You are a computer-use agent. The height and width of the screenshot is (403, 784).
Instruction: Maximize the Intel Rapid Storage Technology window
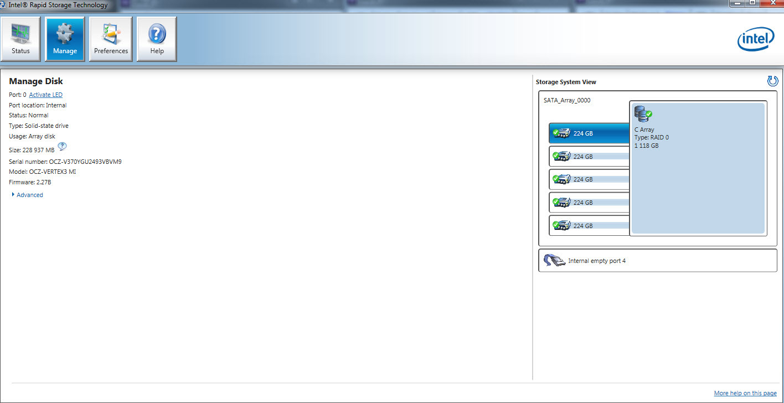752,3
